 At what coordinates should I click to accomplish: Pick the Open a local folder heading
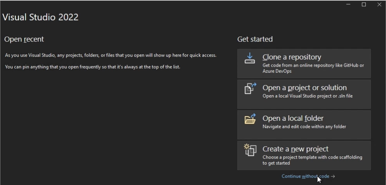click(293, 118)
